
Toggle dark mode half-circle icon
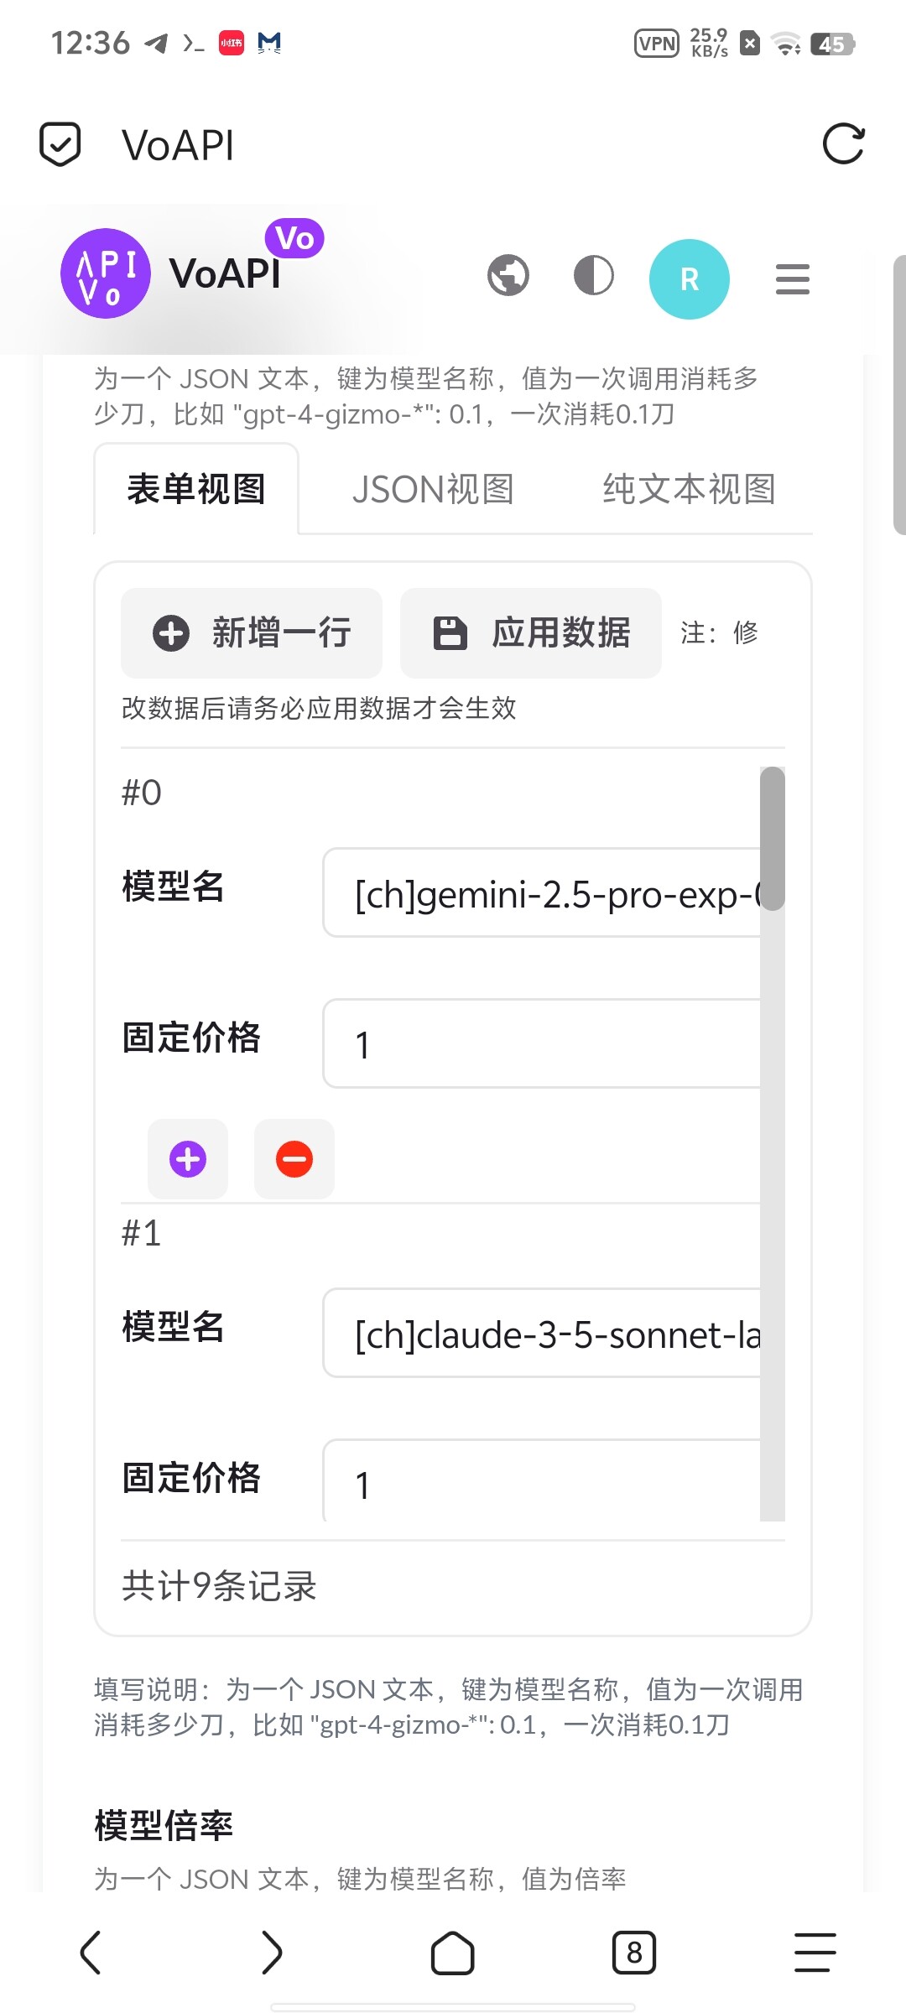594,275
